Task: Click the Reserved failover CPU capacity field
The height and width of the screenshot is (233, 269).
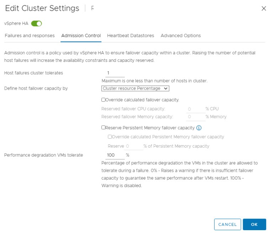Action: (196, 109)
